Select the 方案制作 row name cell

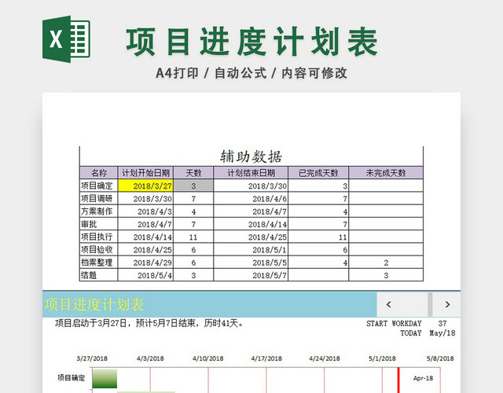pos(99,211)
